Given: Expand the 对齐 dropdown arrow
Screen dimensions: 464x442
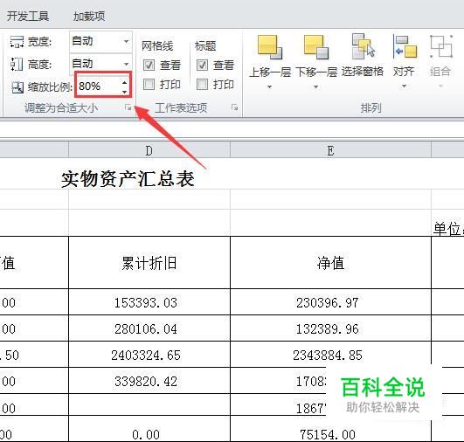Looking at the screenshot, I should 405,86.
